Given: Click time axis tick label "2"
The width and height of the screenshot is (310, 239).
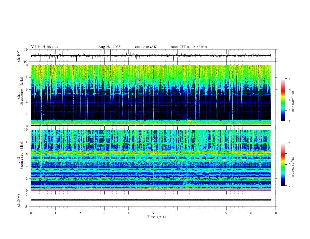Looking at the screenshot, I should pos(80,213).
